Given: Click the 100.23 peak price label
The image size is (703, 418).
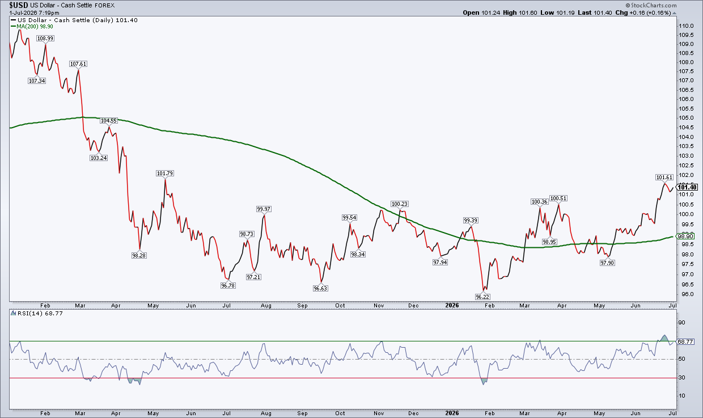Looking at the screenshot, I should point(400,204).
